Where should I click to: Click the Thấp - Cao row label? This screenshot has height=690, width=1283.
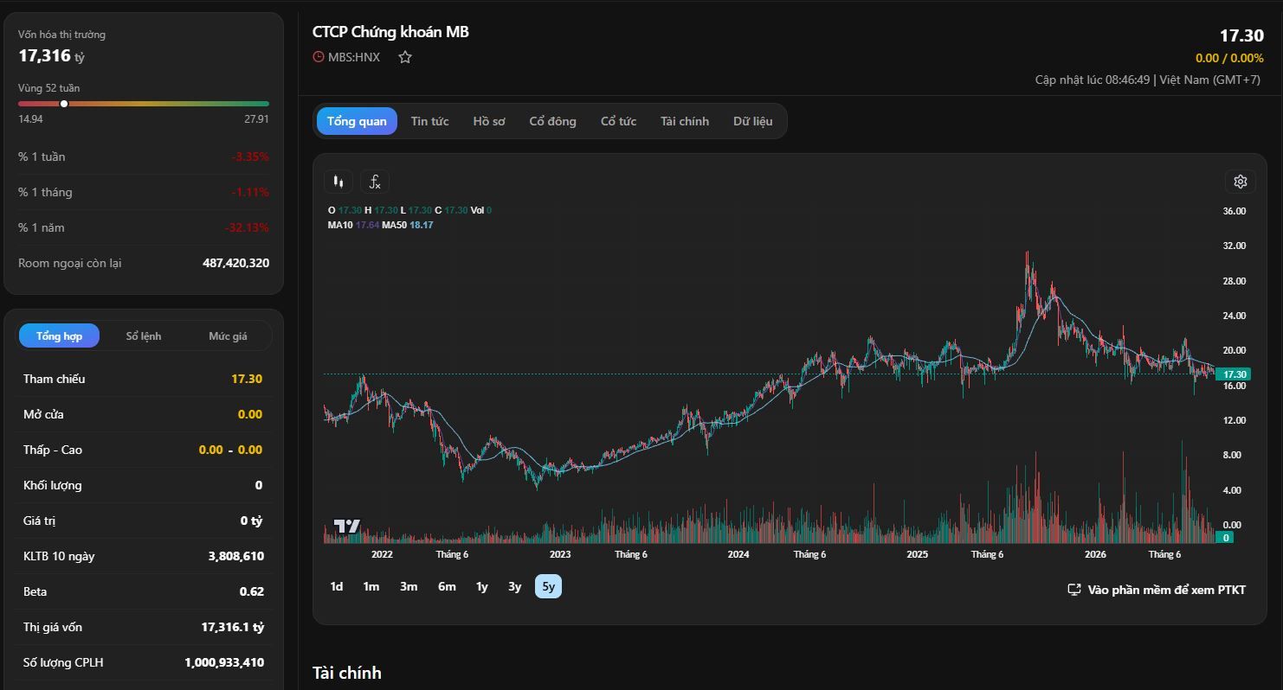pos(53,450)
